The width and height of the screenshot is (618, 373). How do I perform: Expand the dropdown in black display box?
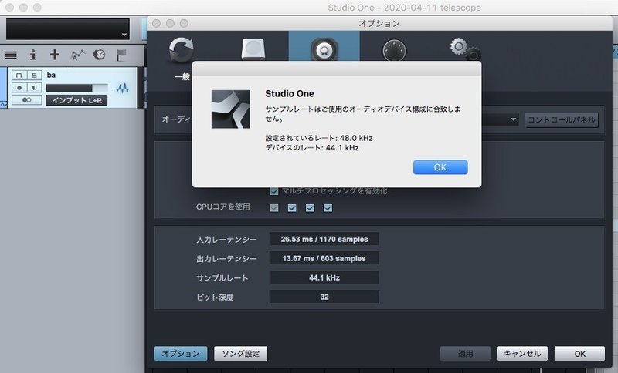[x=124, y=35]
